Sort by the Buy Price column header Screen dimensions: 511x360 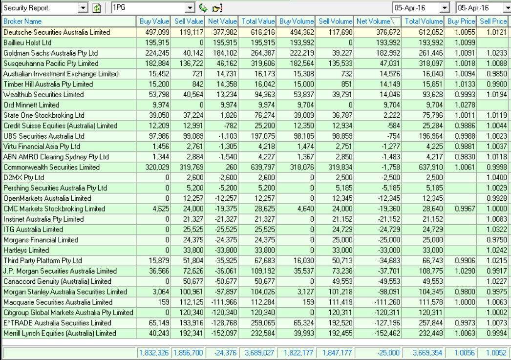click(x=461, y=21)
